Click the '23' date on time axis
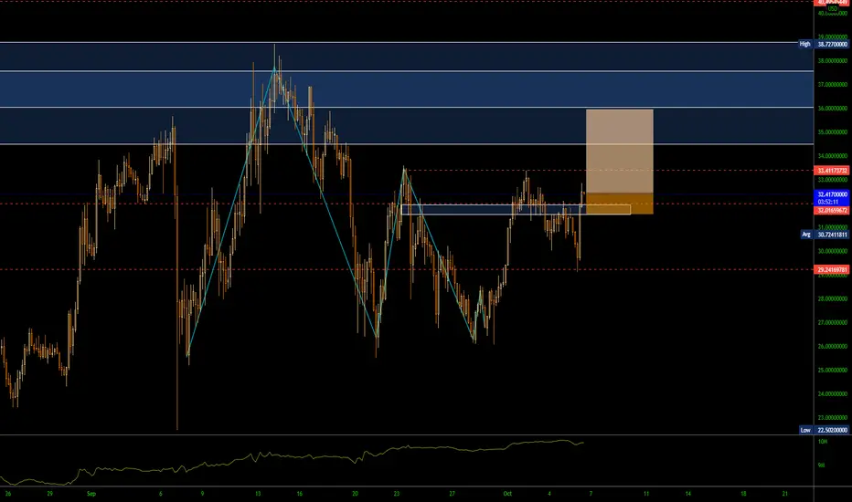852x502 pixels. pos(397,494)
